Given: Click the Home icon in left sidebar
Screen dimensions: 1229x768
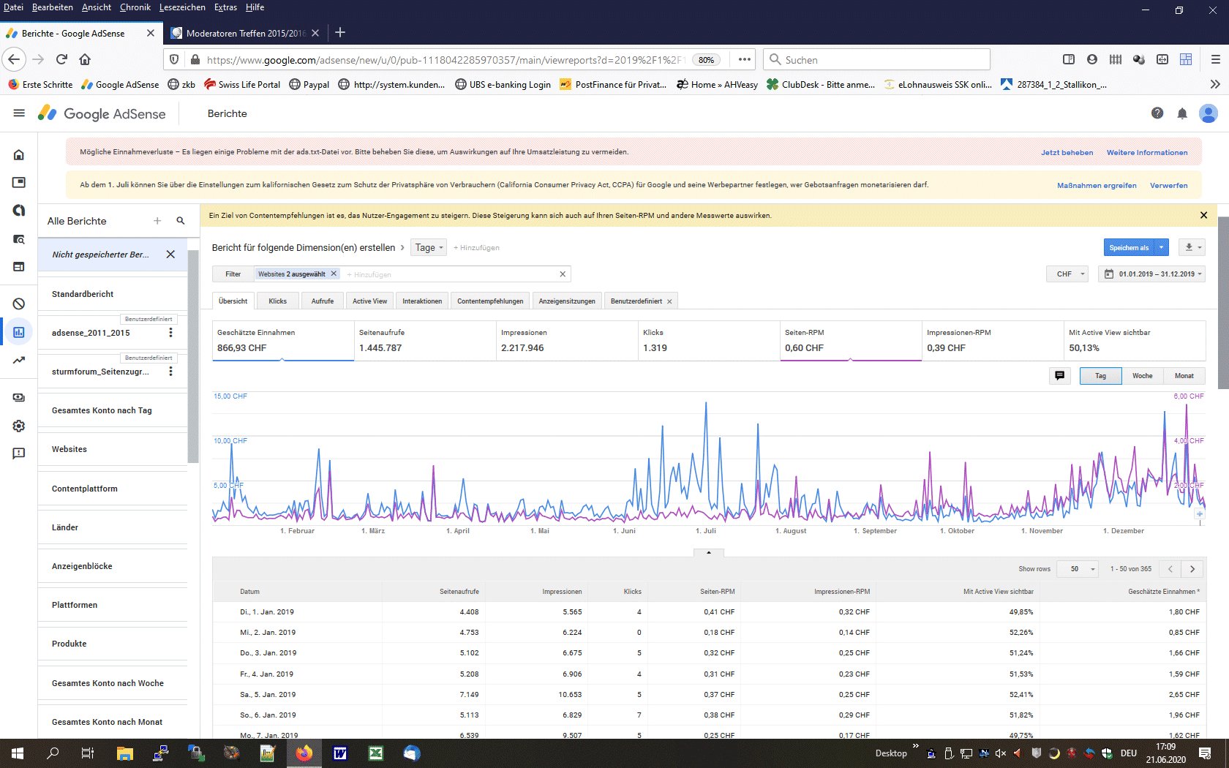Looking at the screenshot, I should [19, 154].
